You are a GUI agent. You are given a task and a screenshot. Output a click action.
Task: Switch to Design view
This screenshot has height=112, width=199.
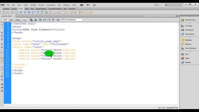tap(18, 20)
